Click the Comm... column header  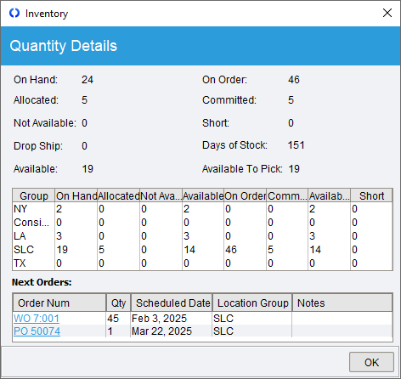(x=287, y=195)
